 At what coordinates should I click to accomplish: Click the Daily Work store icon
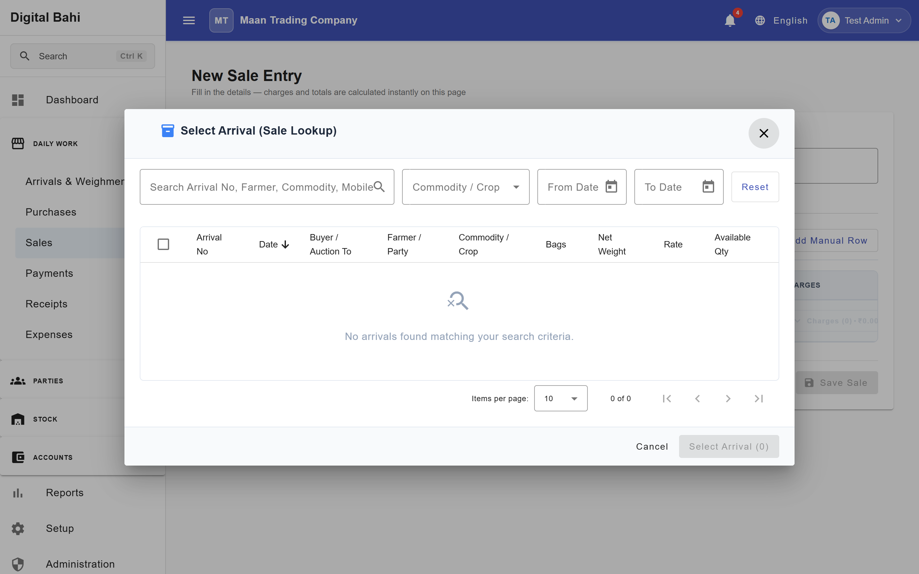18,143
